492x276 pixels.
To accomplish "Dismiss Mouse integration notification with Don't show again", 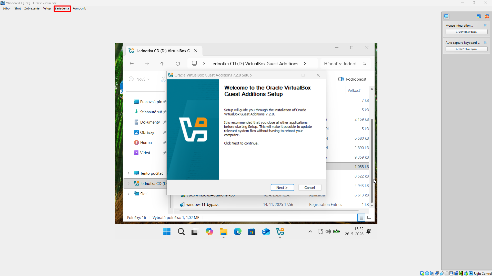I will 466,32.
